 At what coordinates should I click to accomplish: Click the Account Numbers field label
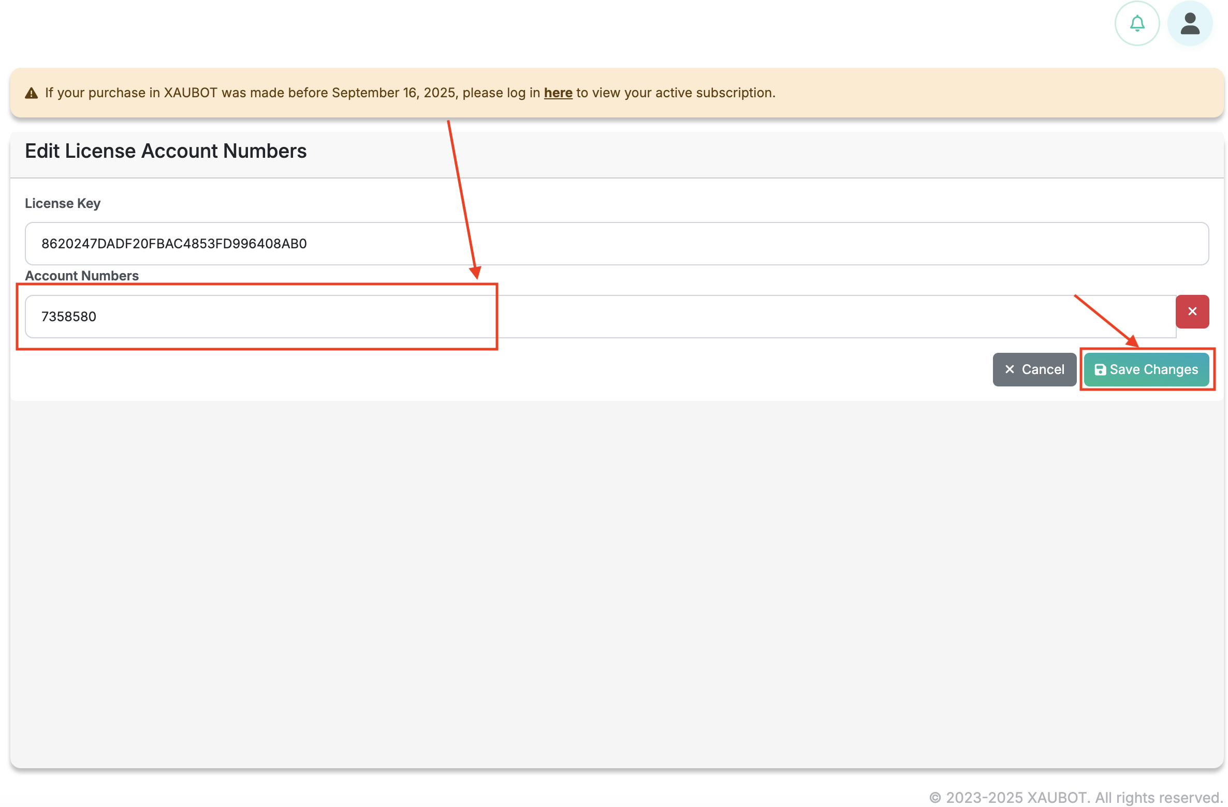(x=82, y=276)
